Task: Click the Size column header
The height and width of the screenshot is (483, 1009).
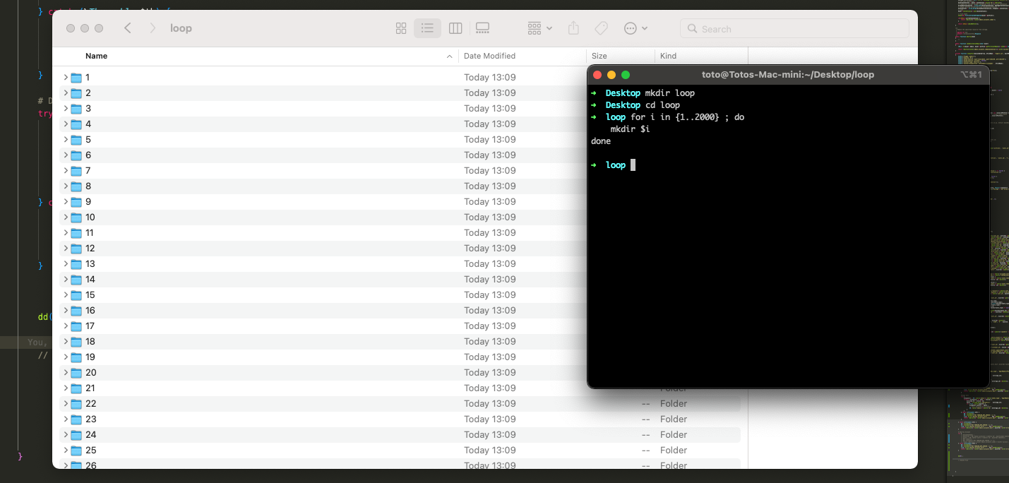Action: 599,56
